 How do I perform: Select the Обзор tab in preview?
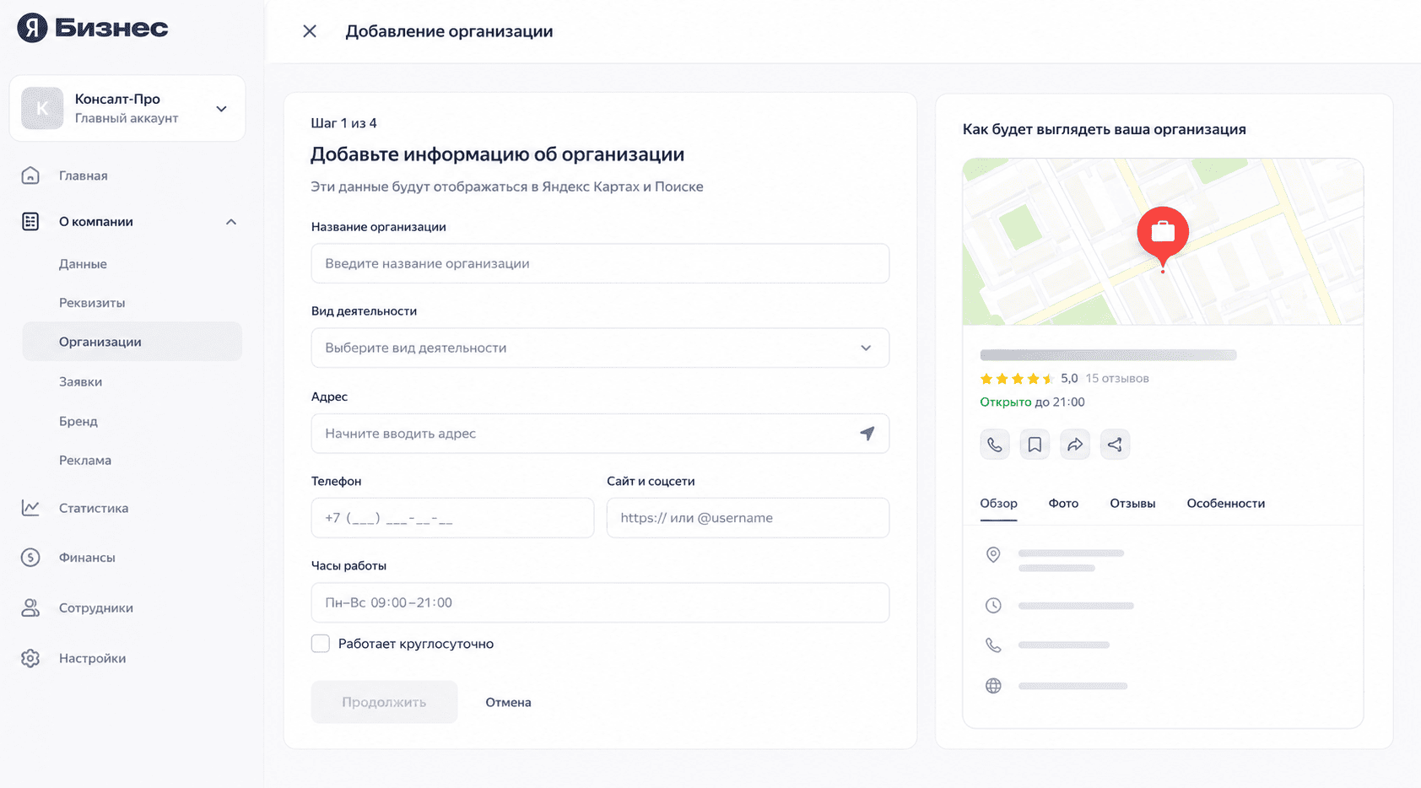click(998, 504)
